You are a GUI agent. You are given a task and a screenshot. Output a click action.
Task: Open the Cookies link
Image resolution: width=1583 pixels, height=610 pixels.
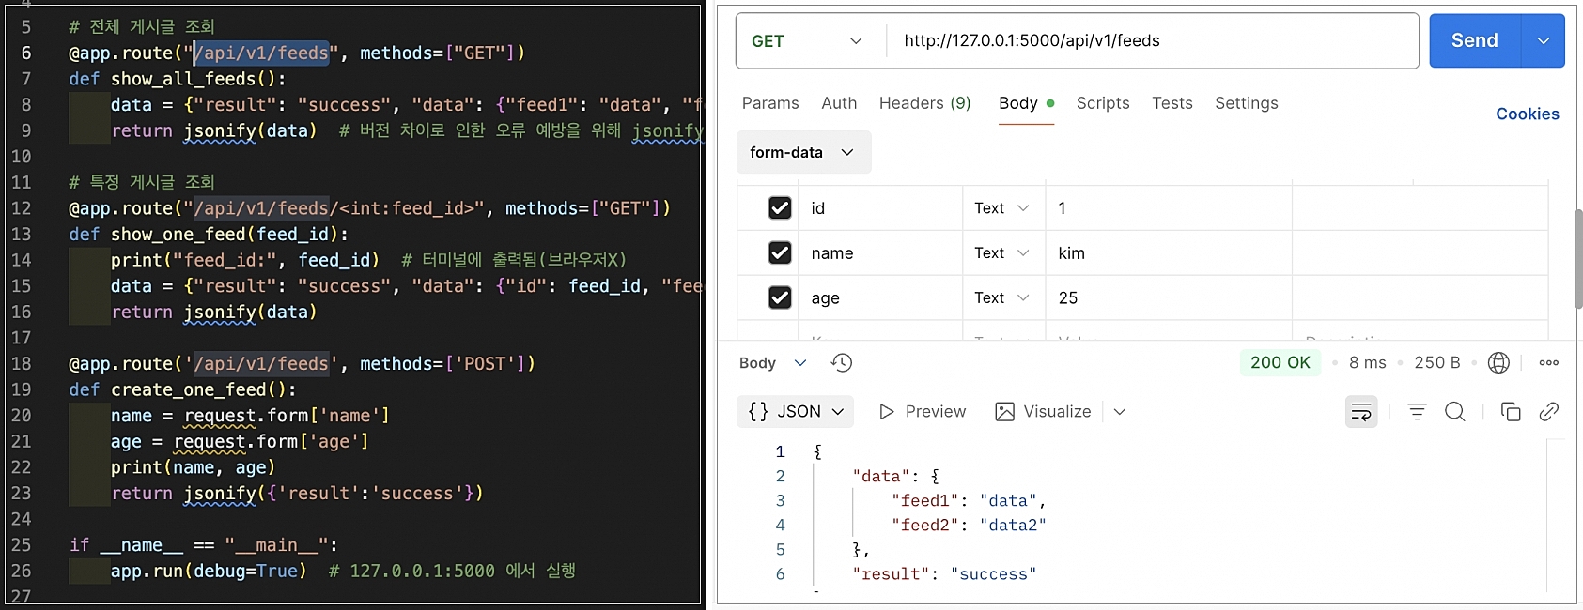tap(1528, 114)
